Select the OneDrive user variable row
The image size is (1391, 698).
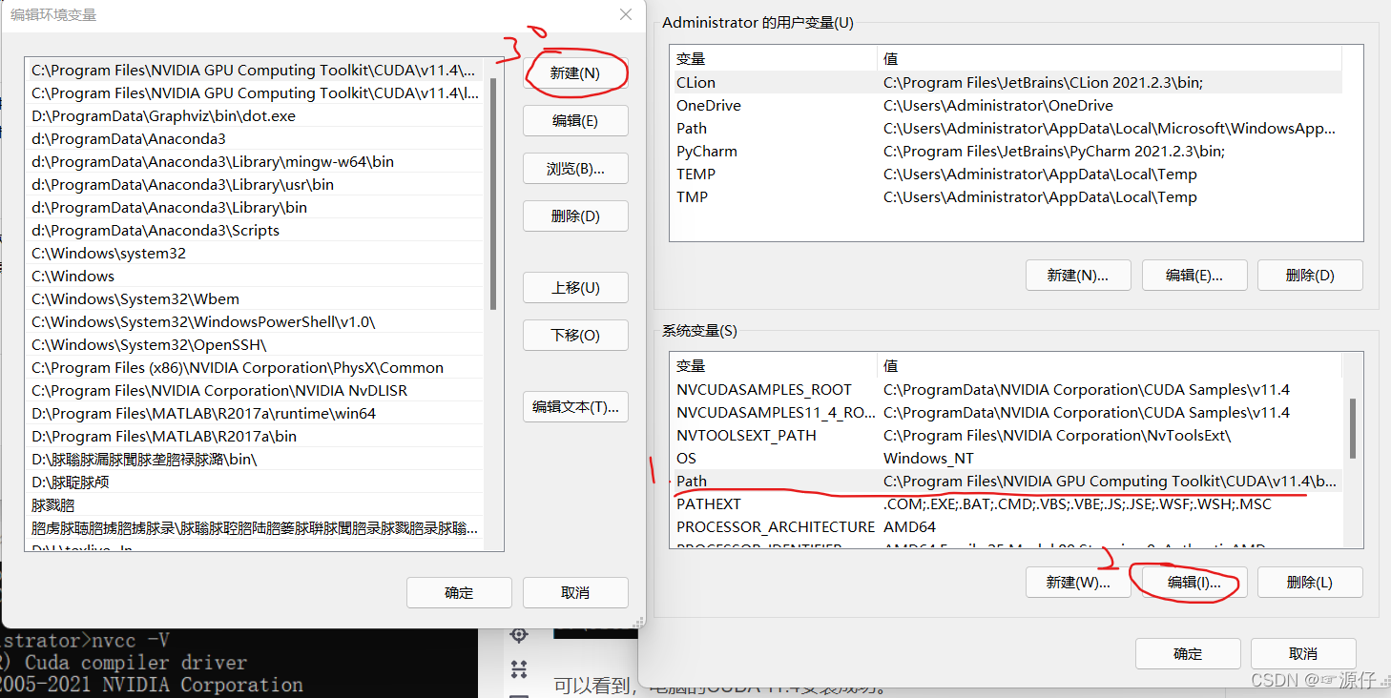(1007, 106)
